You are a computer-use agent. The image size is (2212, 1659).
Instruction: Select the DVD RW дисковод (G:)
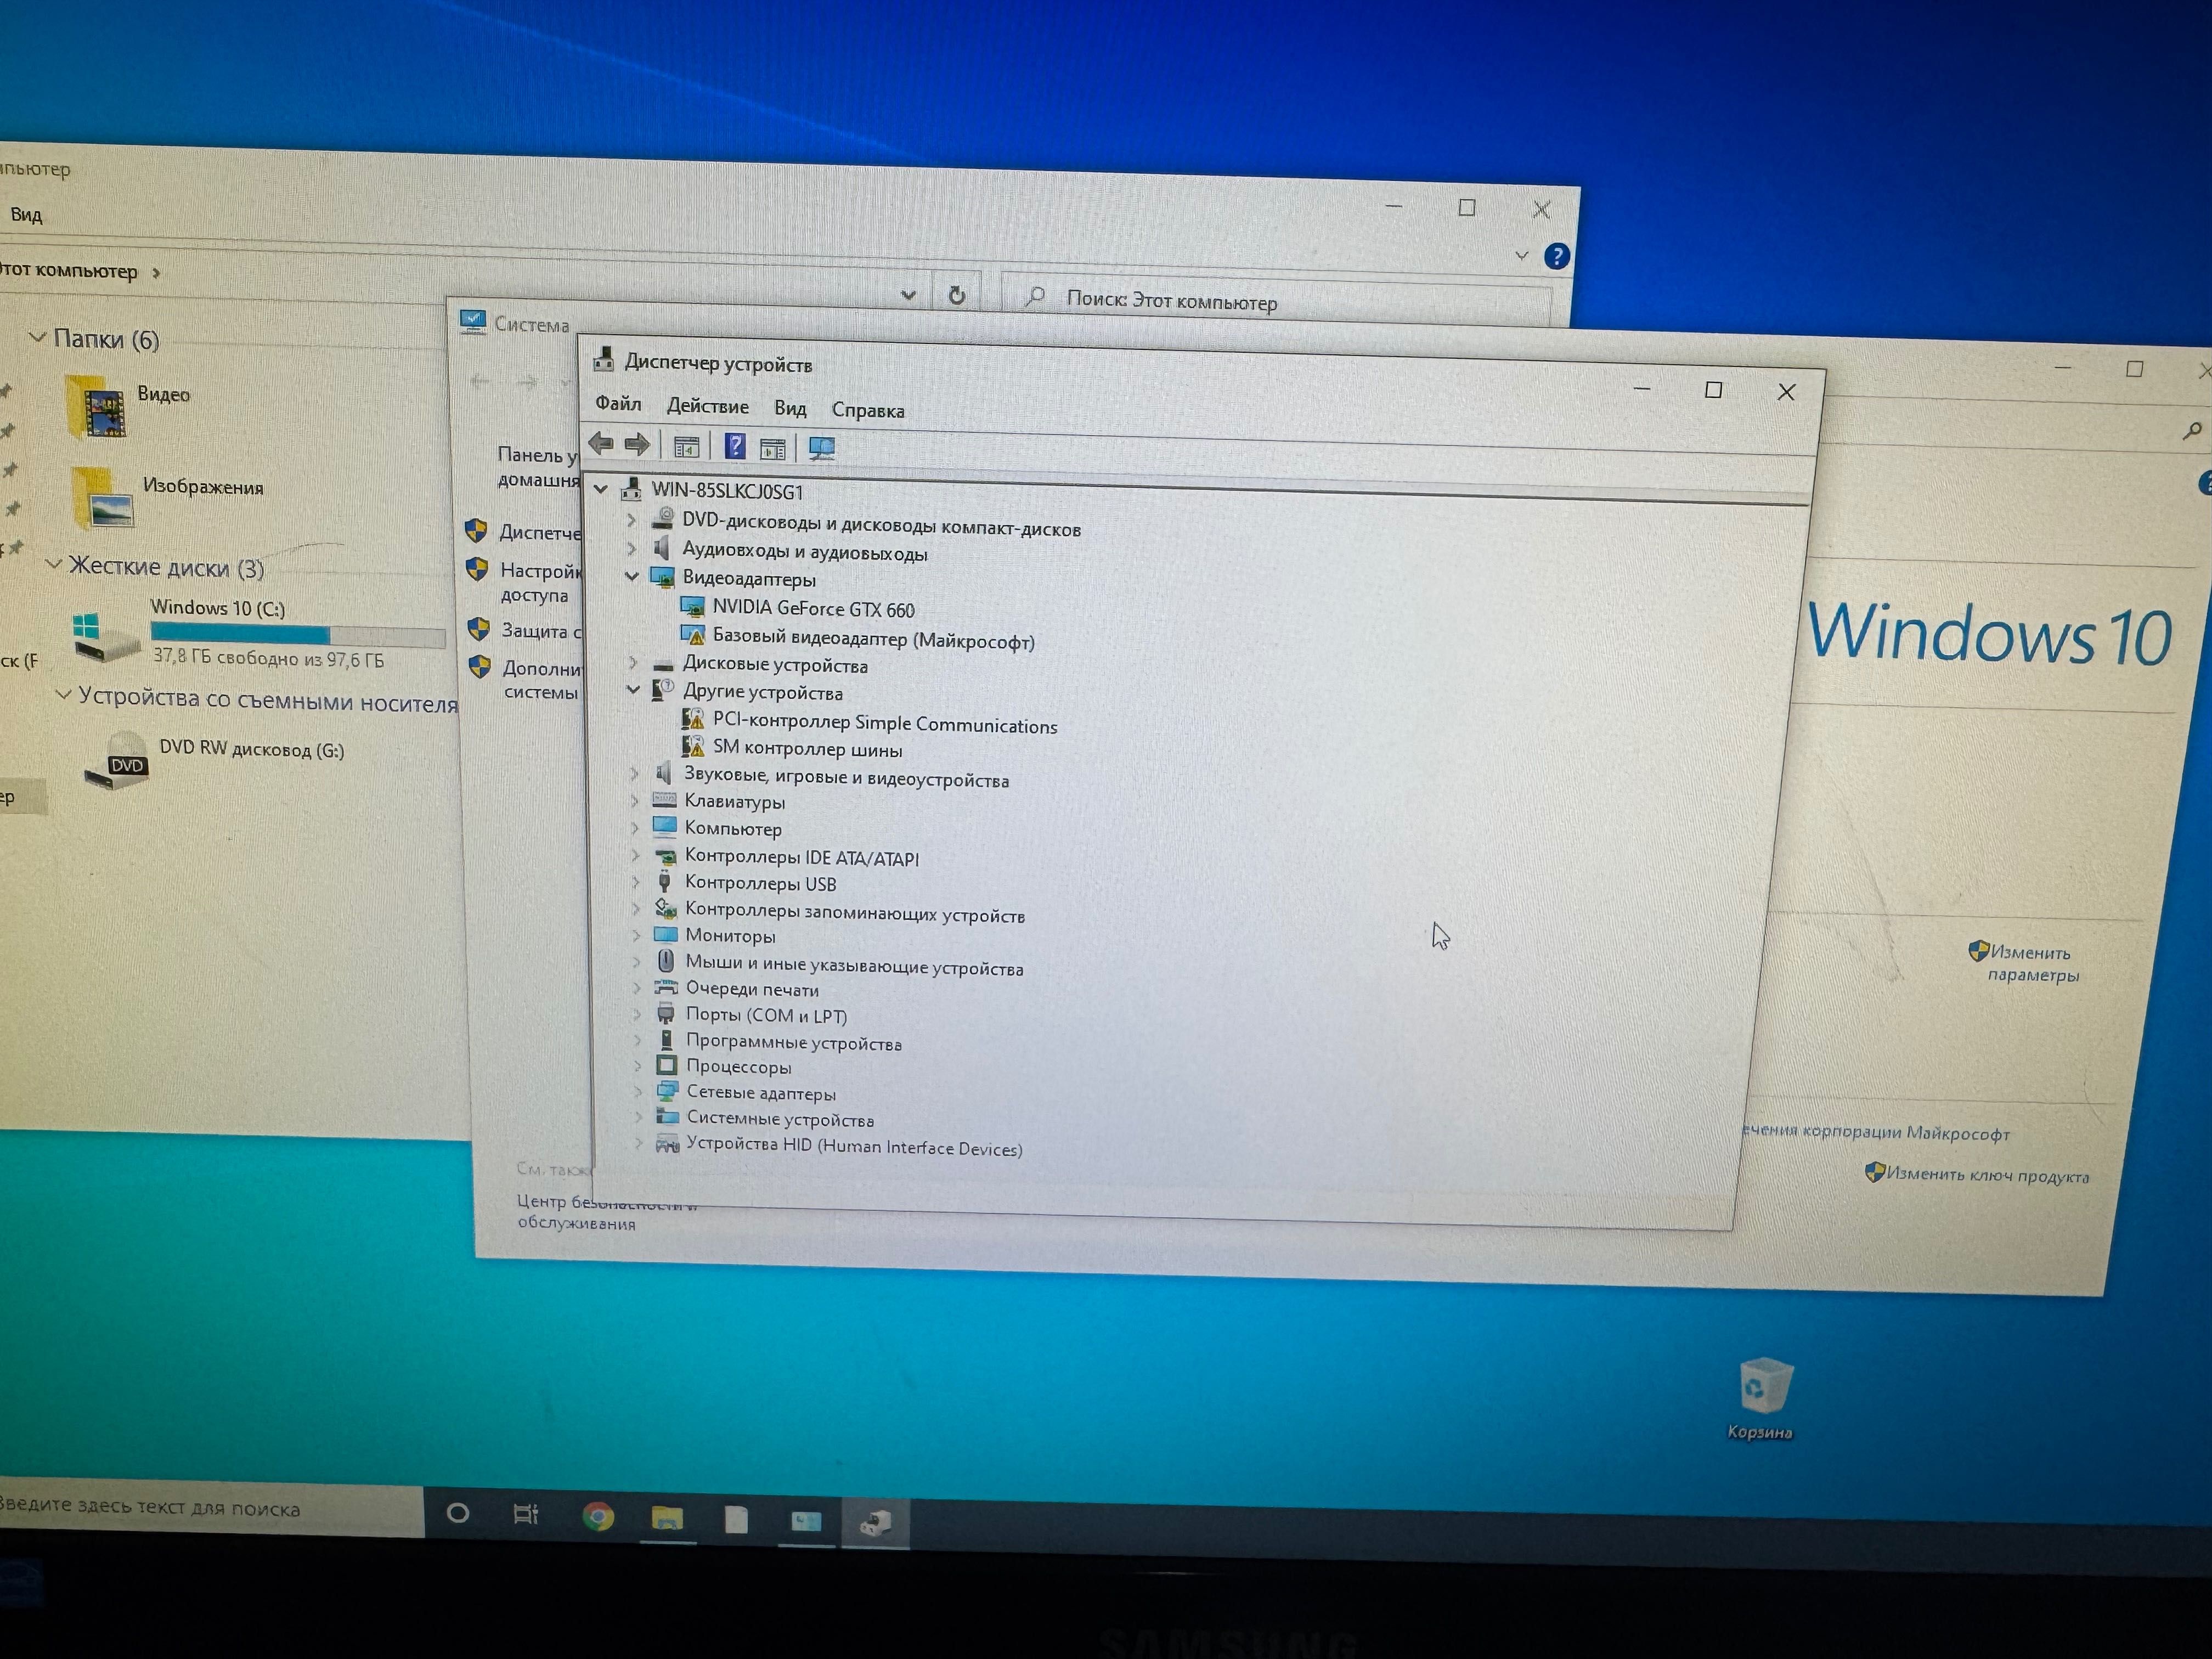pos(214,760)
